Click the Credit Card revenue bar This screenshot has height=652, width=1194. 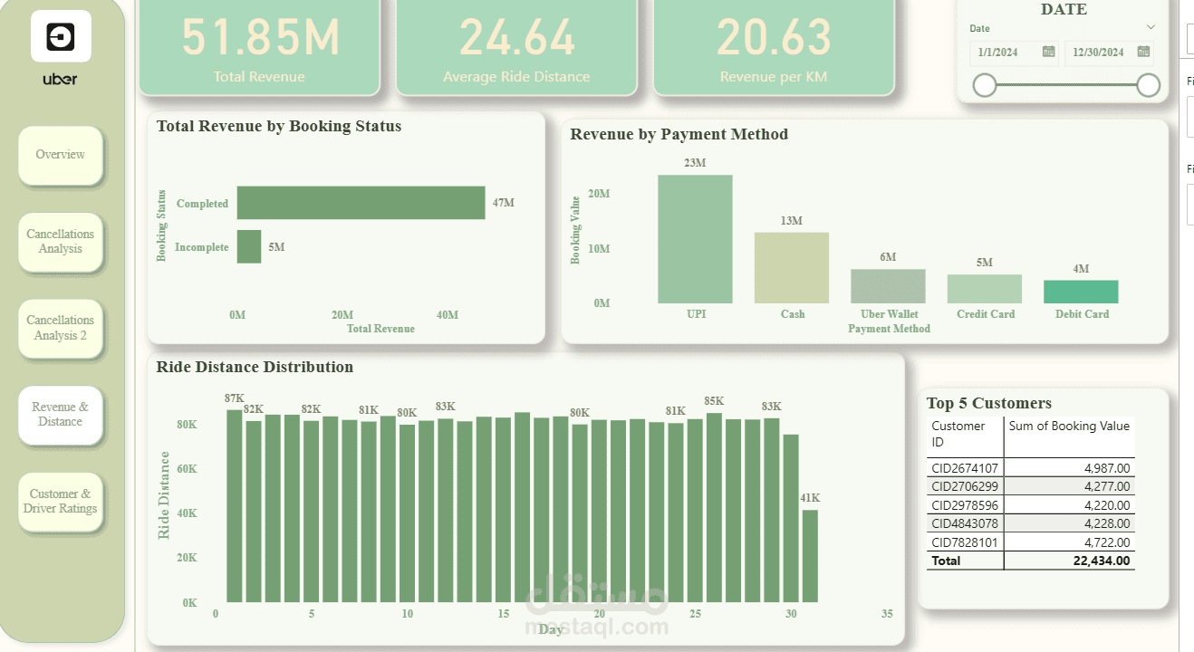985,289
